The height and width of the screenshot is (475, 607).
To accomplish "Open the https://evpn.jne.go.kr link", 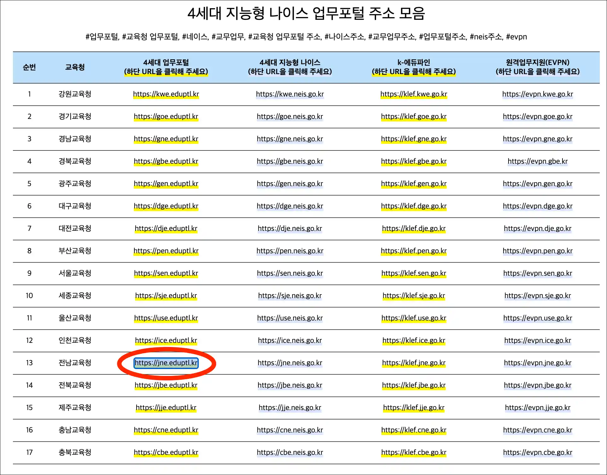I will 538,363.
